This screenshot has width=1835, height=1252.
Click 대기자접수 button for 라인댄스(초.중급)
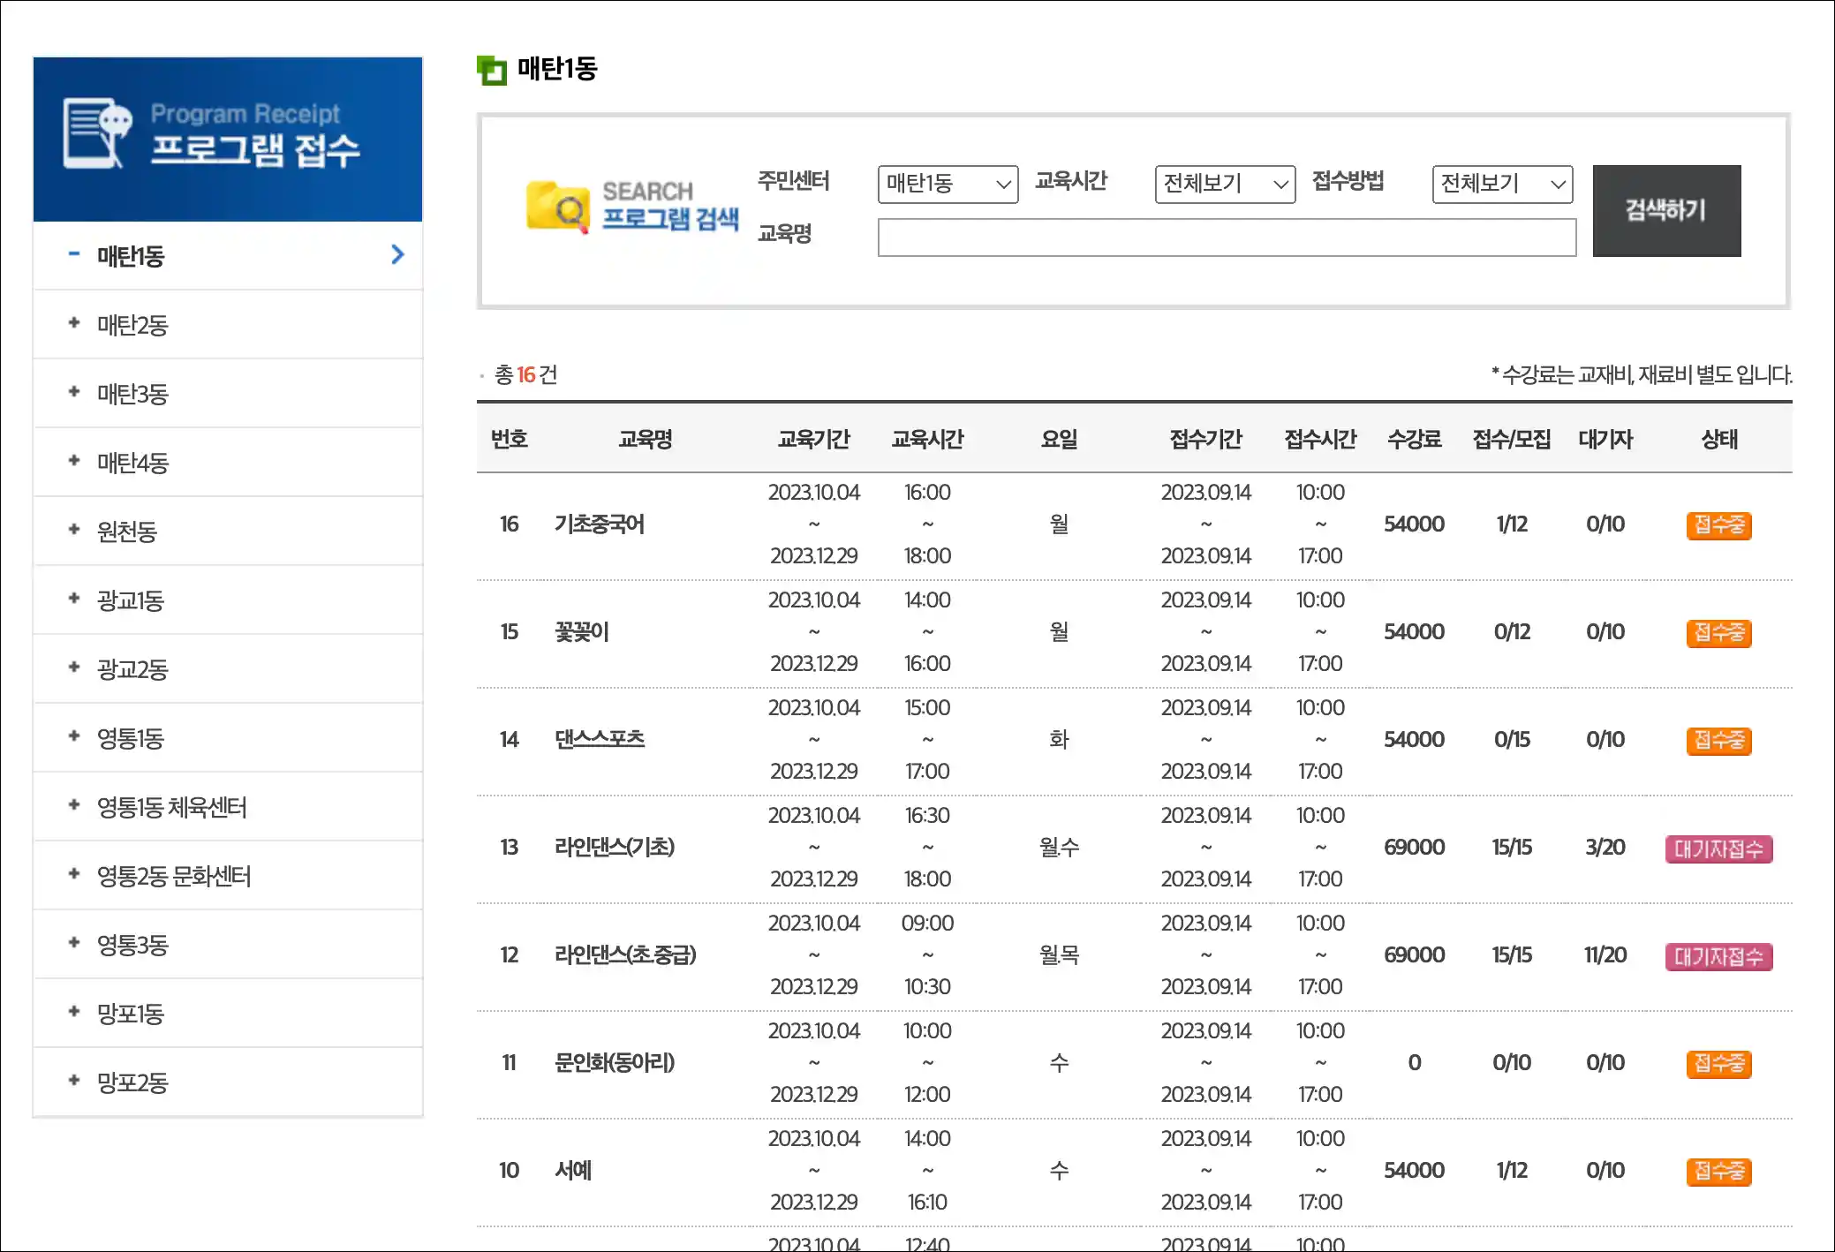[1718, 956]
